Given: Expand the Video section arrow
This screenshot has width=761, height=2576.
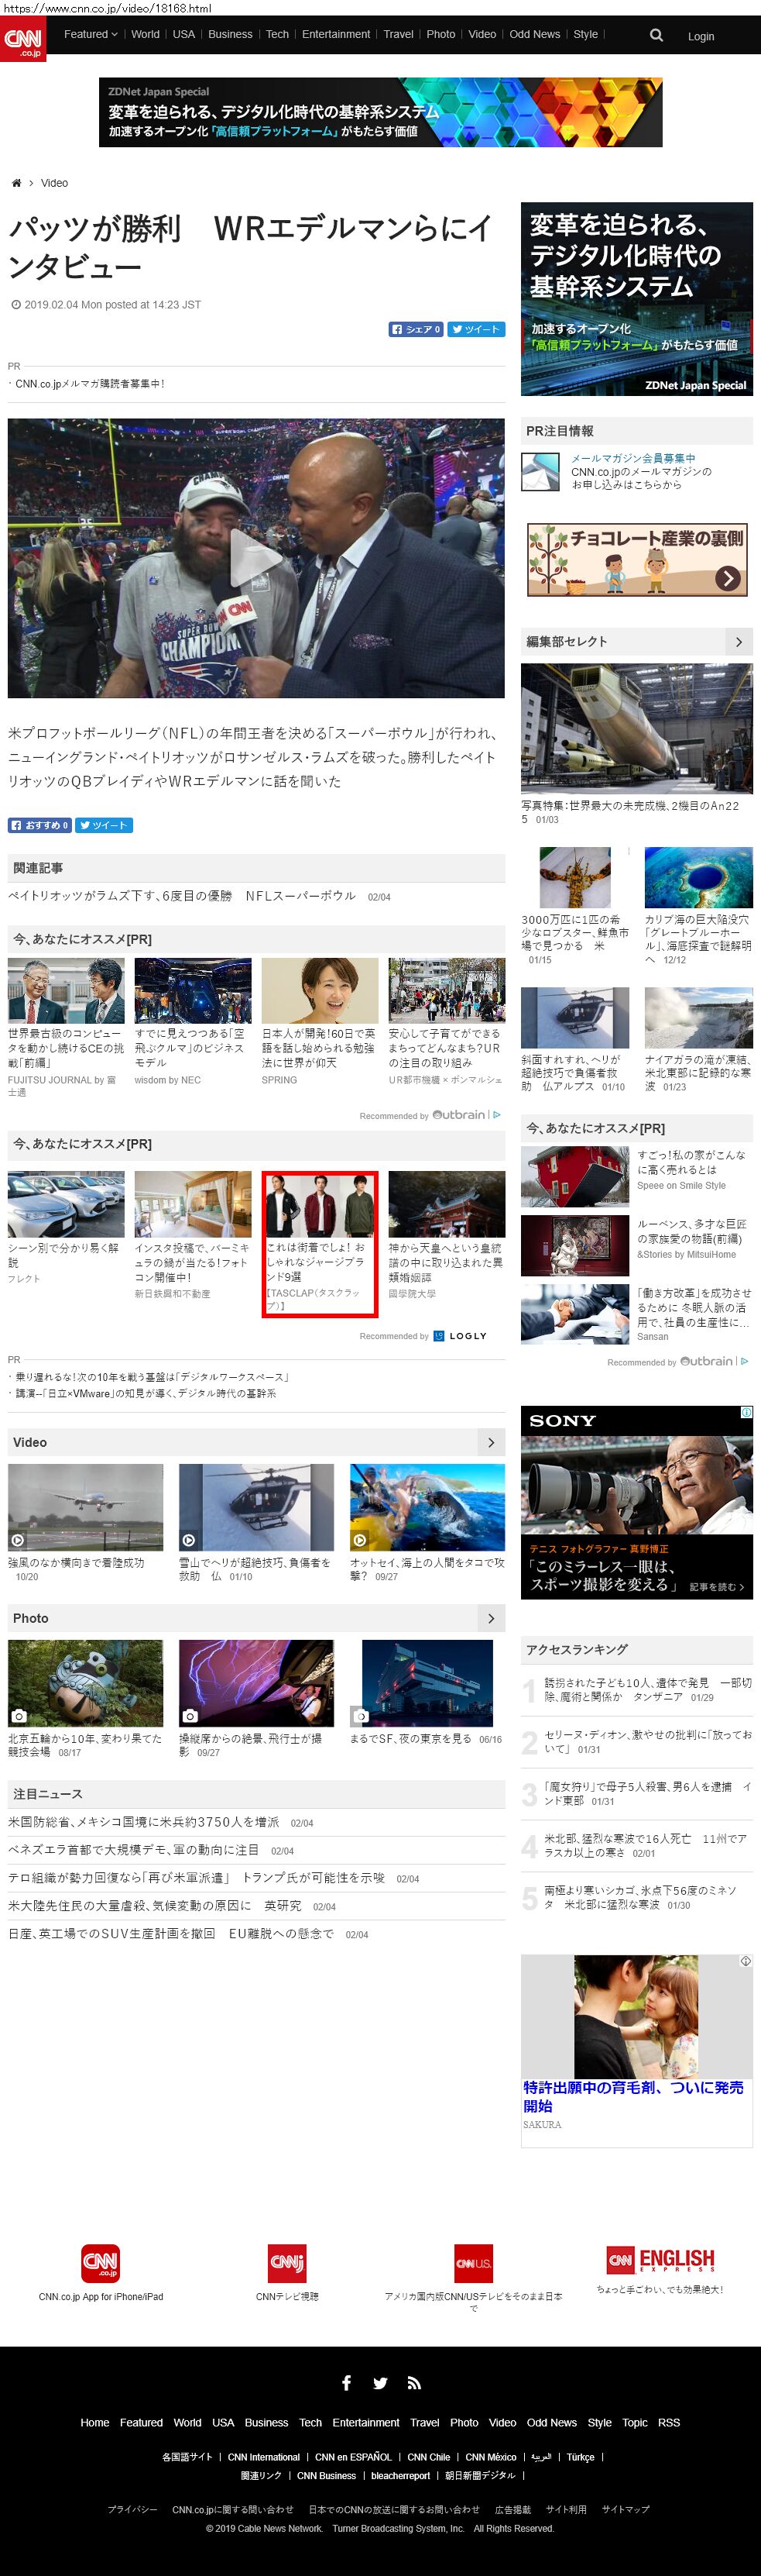Looking at the screenshot, I should click(490, 1442).
